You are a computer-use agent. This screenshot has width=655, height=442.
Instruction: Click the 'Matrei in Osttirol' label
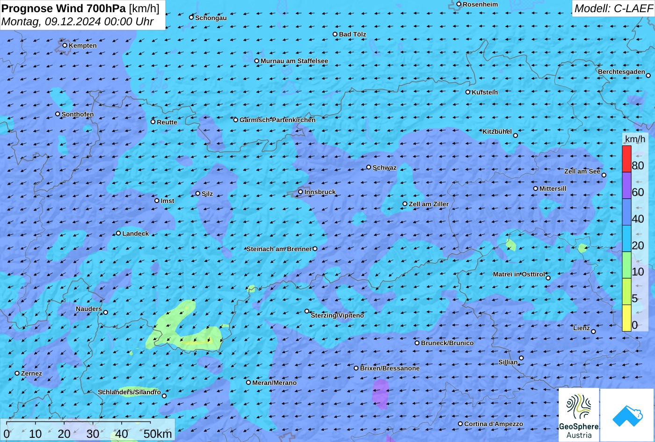pyautogui.click(x=519, y=274)
